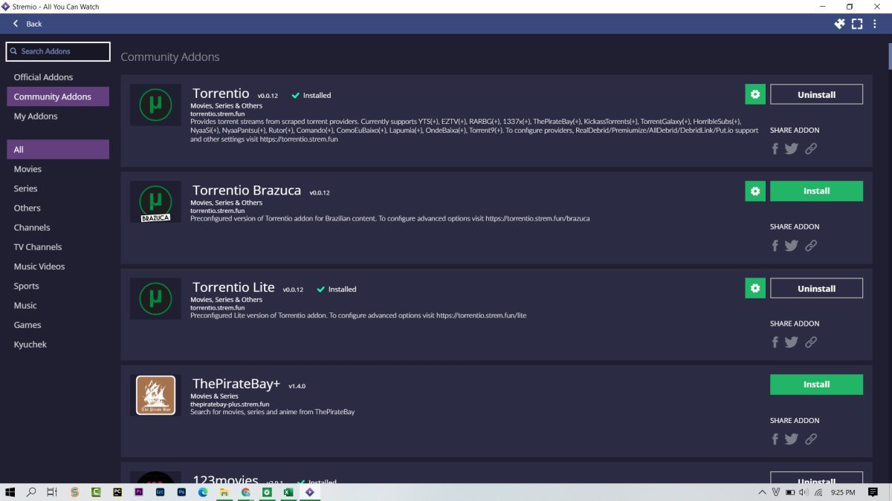The height and width of the screenshot is (501, 892).
Task: Open Microsoft Edge from the taskbar
Action: coord(202,492)
